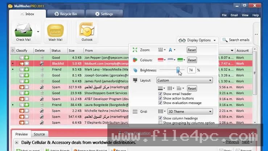Open the second layout arrangement dropdown

click(170, 88)
